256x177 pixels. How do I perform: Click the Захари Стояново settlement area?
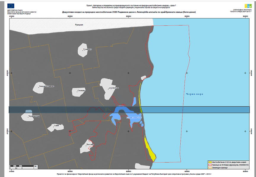point(43,88)
